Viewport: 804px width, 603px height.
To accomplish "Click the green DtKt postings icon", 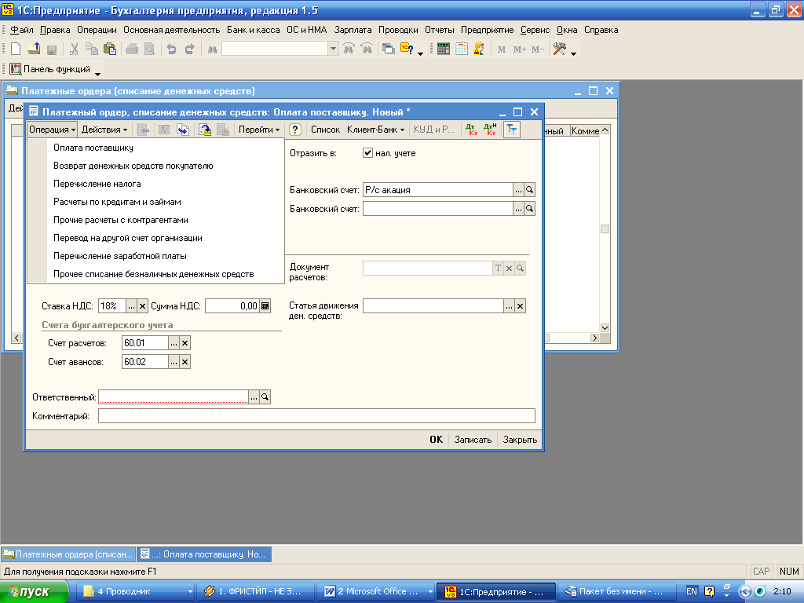I will pos(471,130).
